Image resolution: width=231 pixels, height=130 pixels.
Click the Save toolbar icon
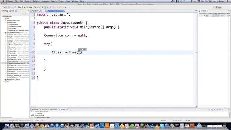(6, 7)
